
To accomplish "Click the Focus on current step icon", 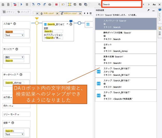I will [69, 4].
